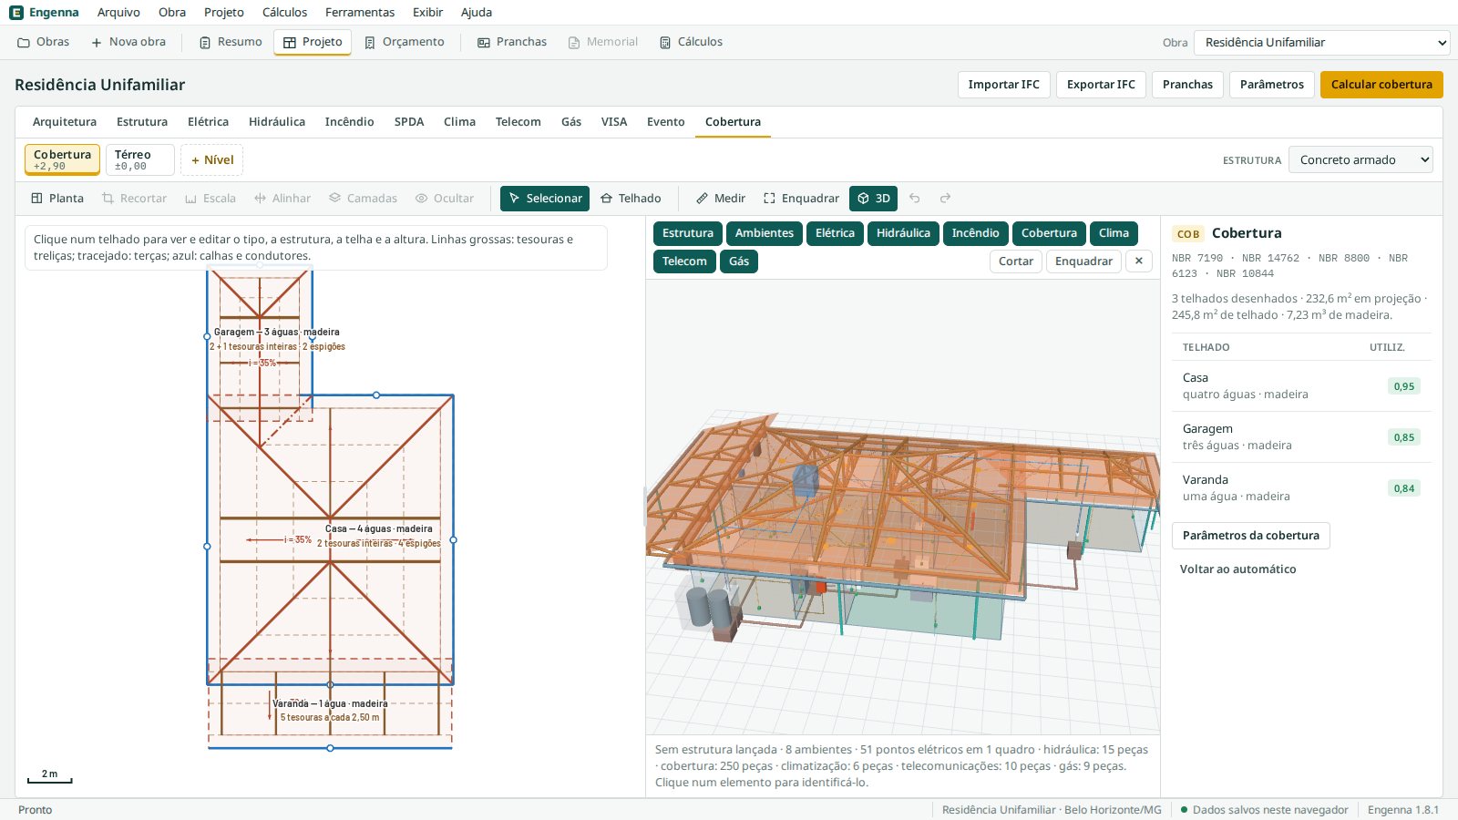Click the Enquadrar tool in drawing toolbar
The width and height of the screenshot is (1458, 820).
801,199
